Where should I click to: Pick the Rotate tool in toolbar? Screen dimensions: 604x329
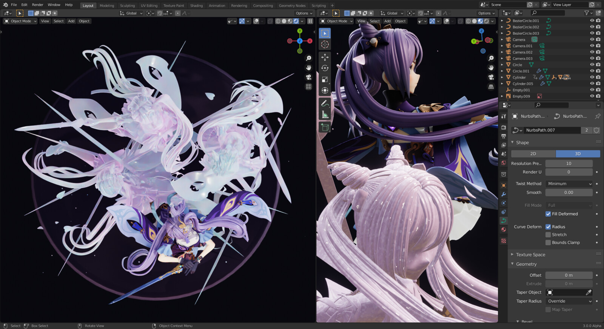coord(325,68)
